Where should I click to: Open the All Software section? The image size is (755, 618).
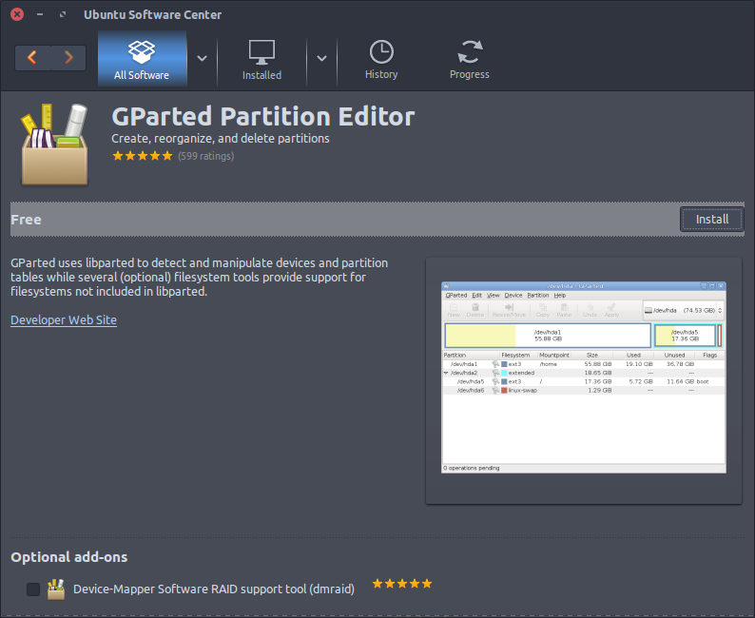coord(142,59)
